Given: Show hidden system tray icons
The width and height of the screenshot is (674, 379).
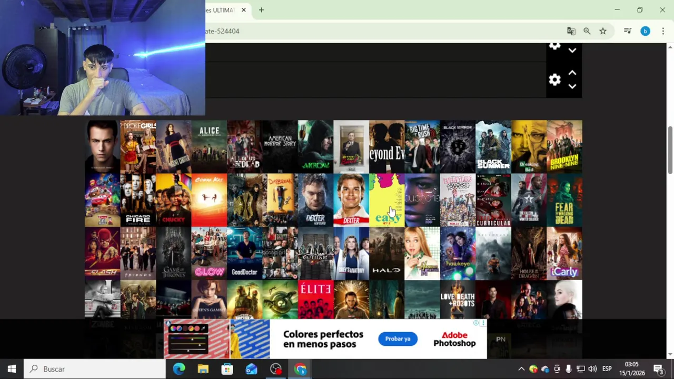Looking at the screenshot, I should coord(521,369).
